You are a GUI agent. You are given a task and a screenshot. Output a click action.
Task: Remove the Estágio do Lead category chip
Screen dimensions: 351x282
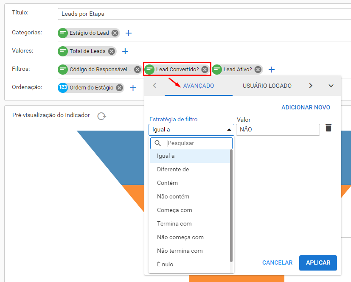click(x=115, y=33)
